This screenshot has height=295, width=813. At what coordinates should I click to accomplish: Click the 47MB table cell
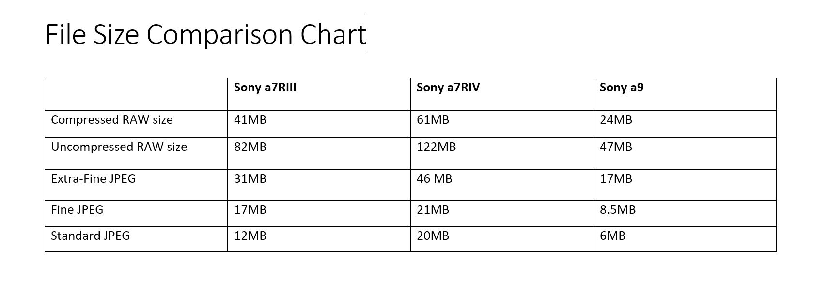point(685,153)
